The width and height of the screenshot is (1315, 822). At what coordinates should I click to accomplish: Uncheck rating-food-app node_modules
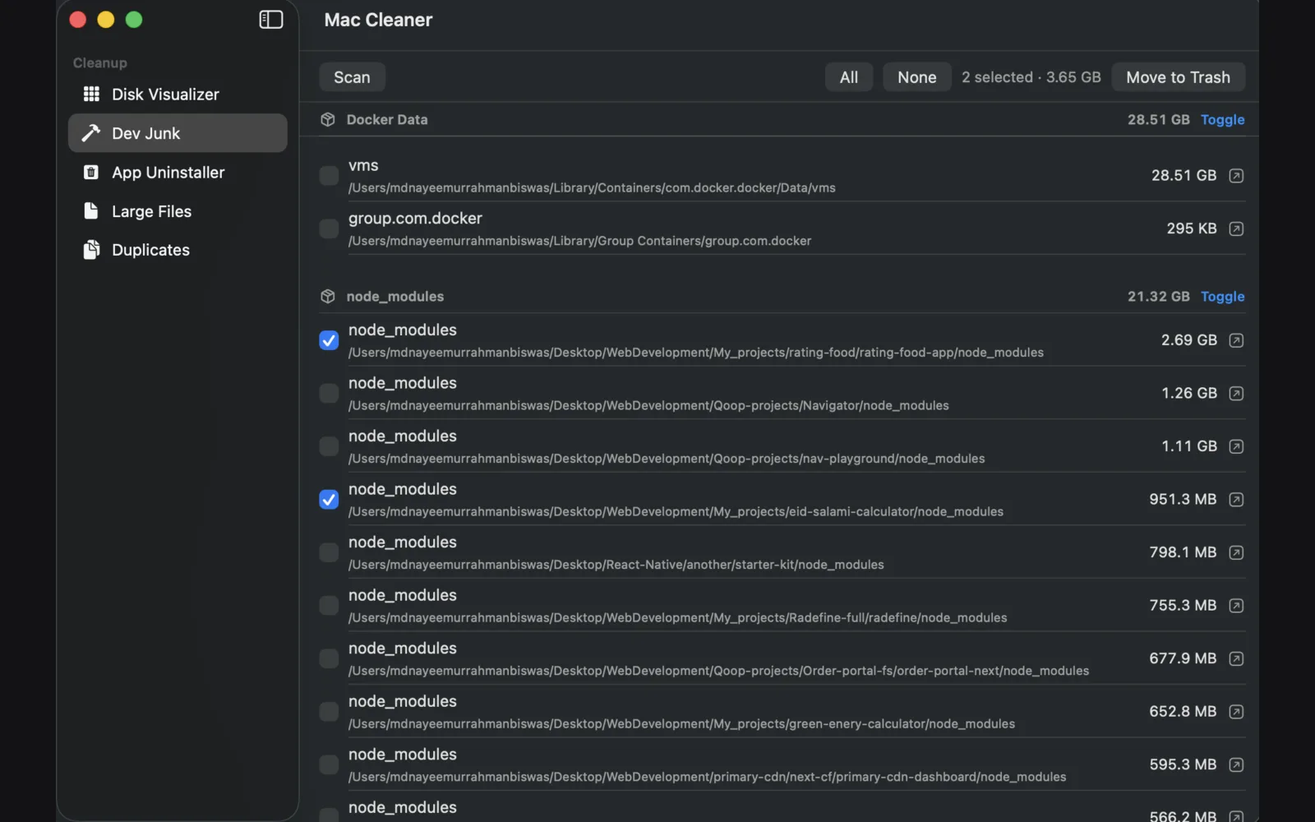coord(329,340)
